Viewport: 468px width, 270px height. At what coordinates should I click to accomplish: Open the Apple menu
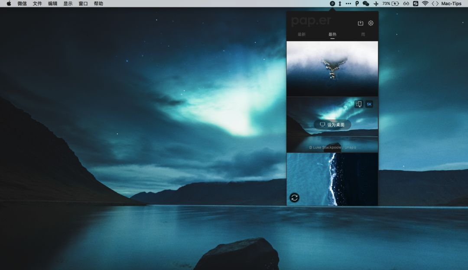pyautogui.click(x=9, y=3)
